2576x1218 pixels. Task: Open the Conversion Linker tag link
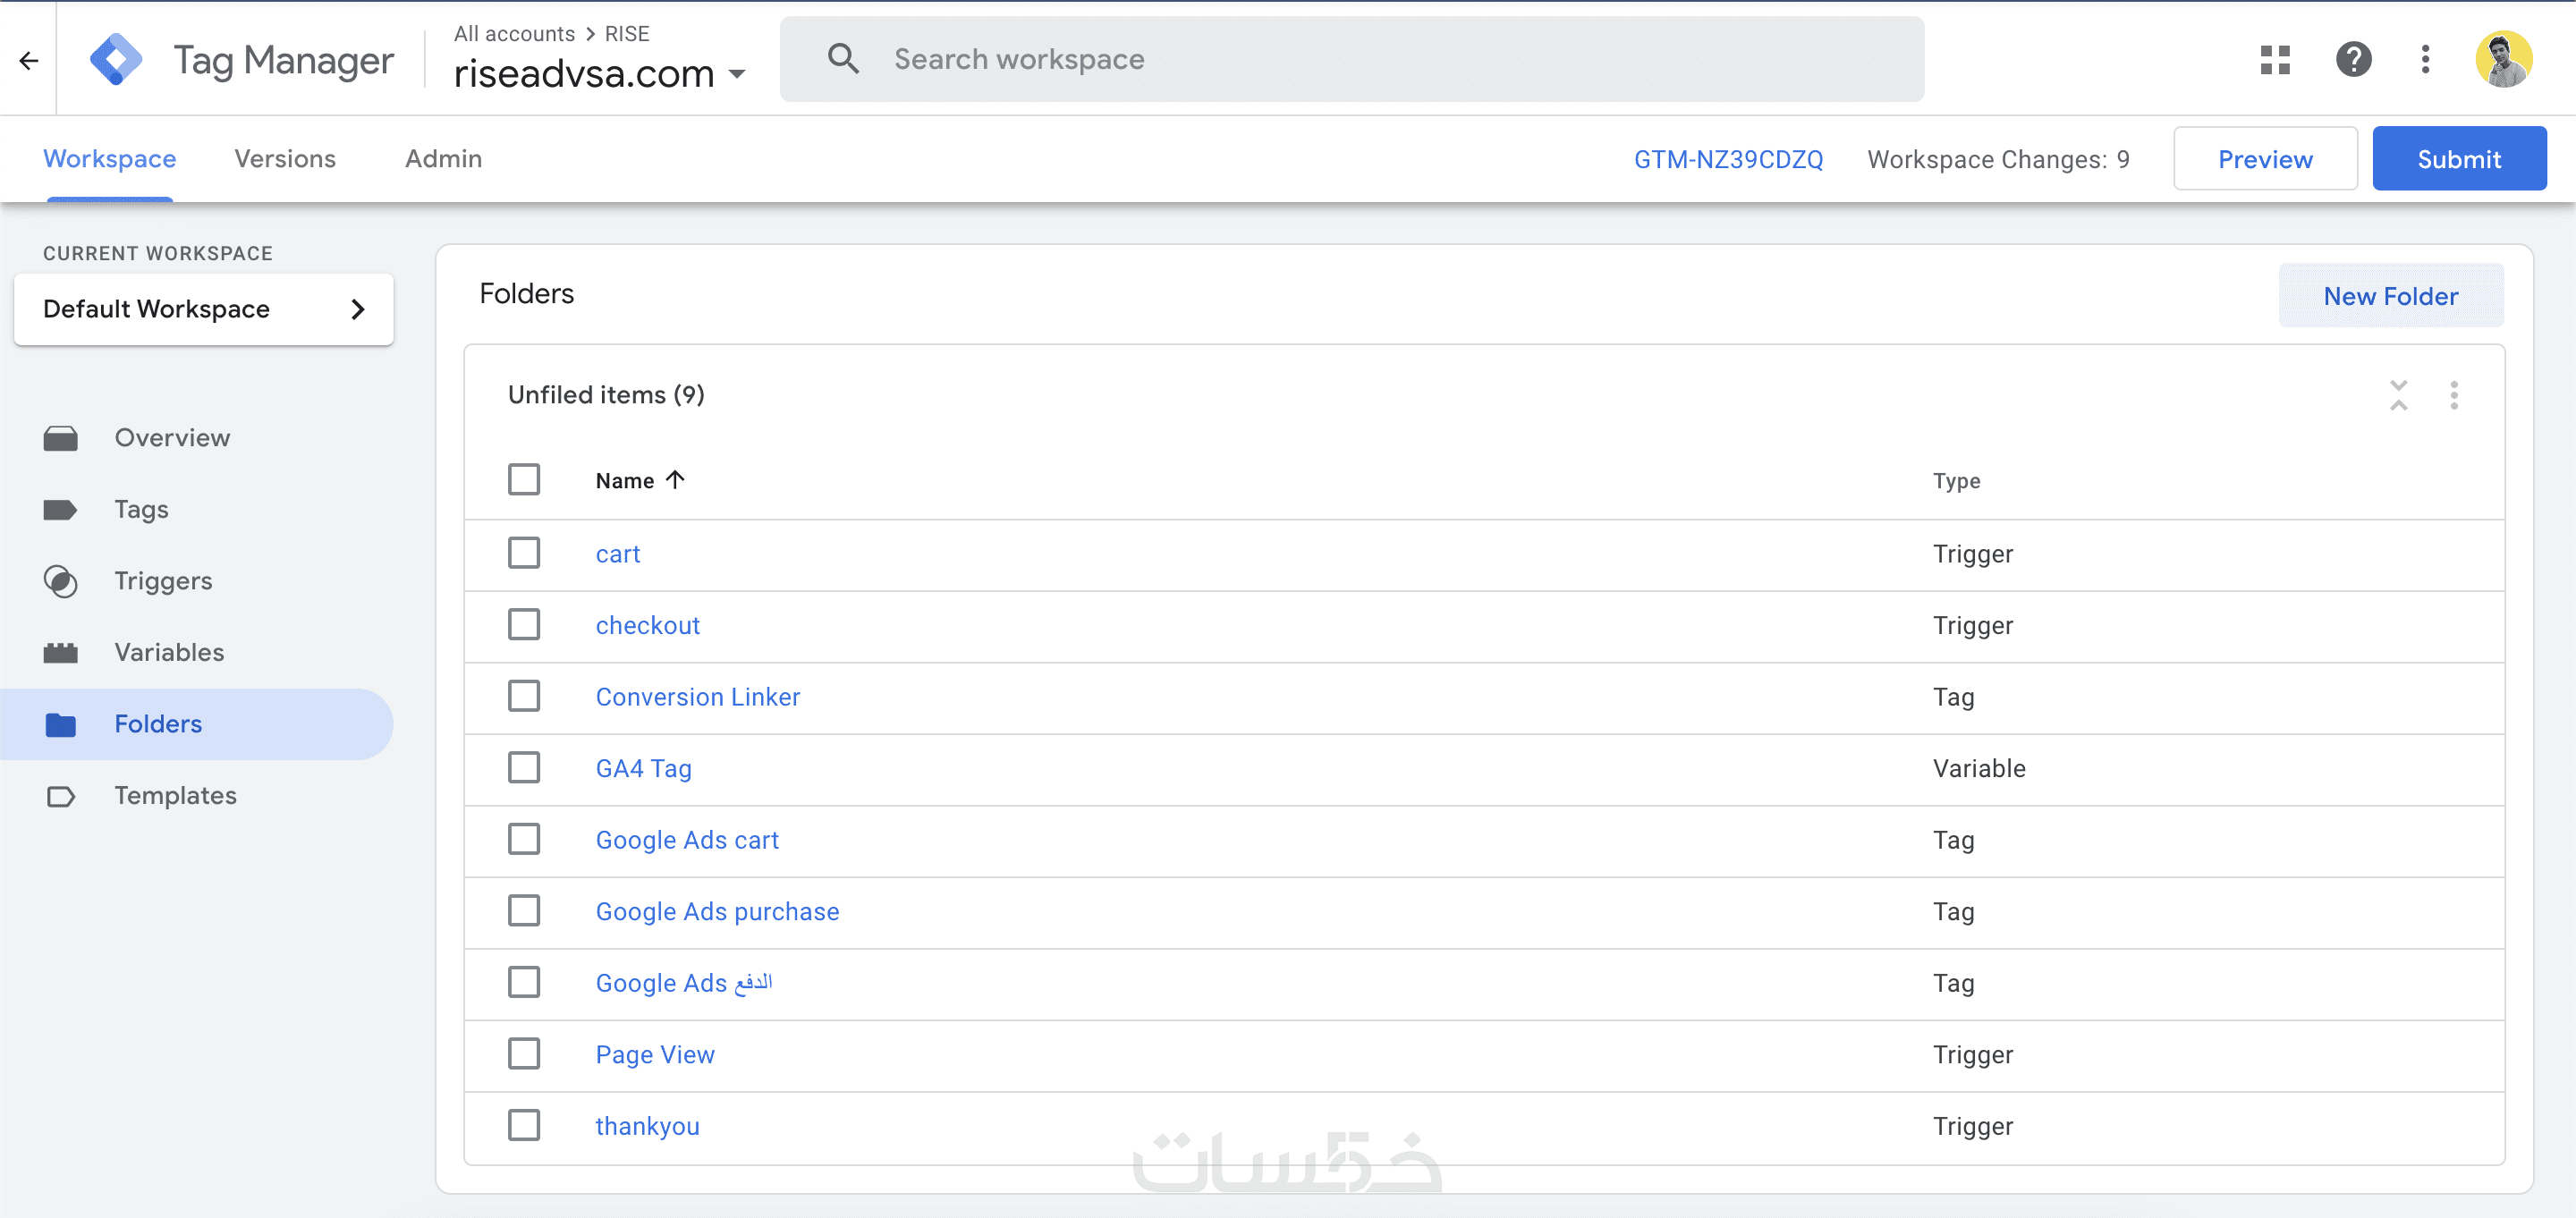pyautogui.click(x=698, y=697)
